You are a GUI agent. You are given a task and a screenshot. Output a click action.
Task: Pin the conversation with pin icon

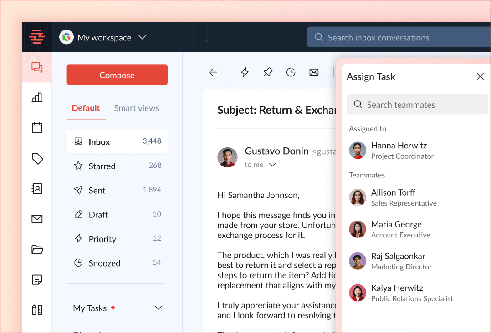(268, 72)
